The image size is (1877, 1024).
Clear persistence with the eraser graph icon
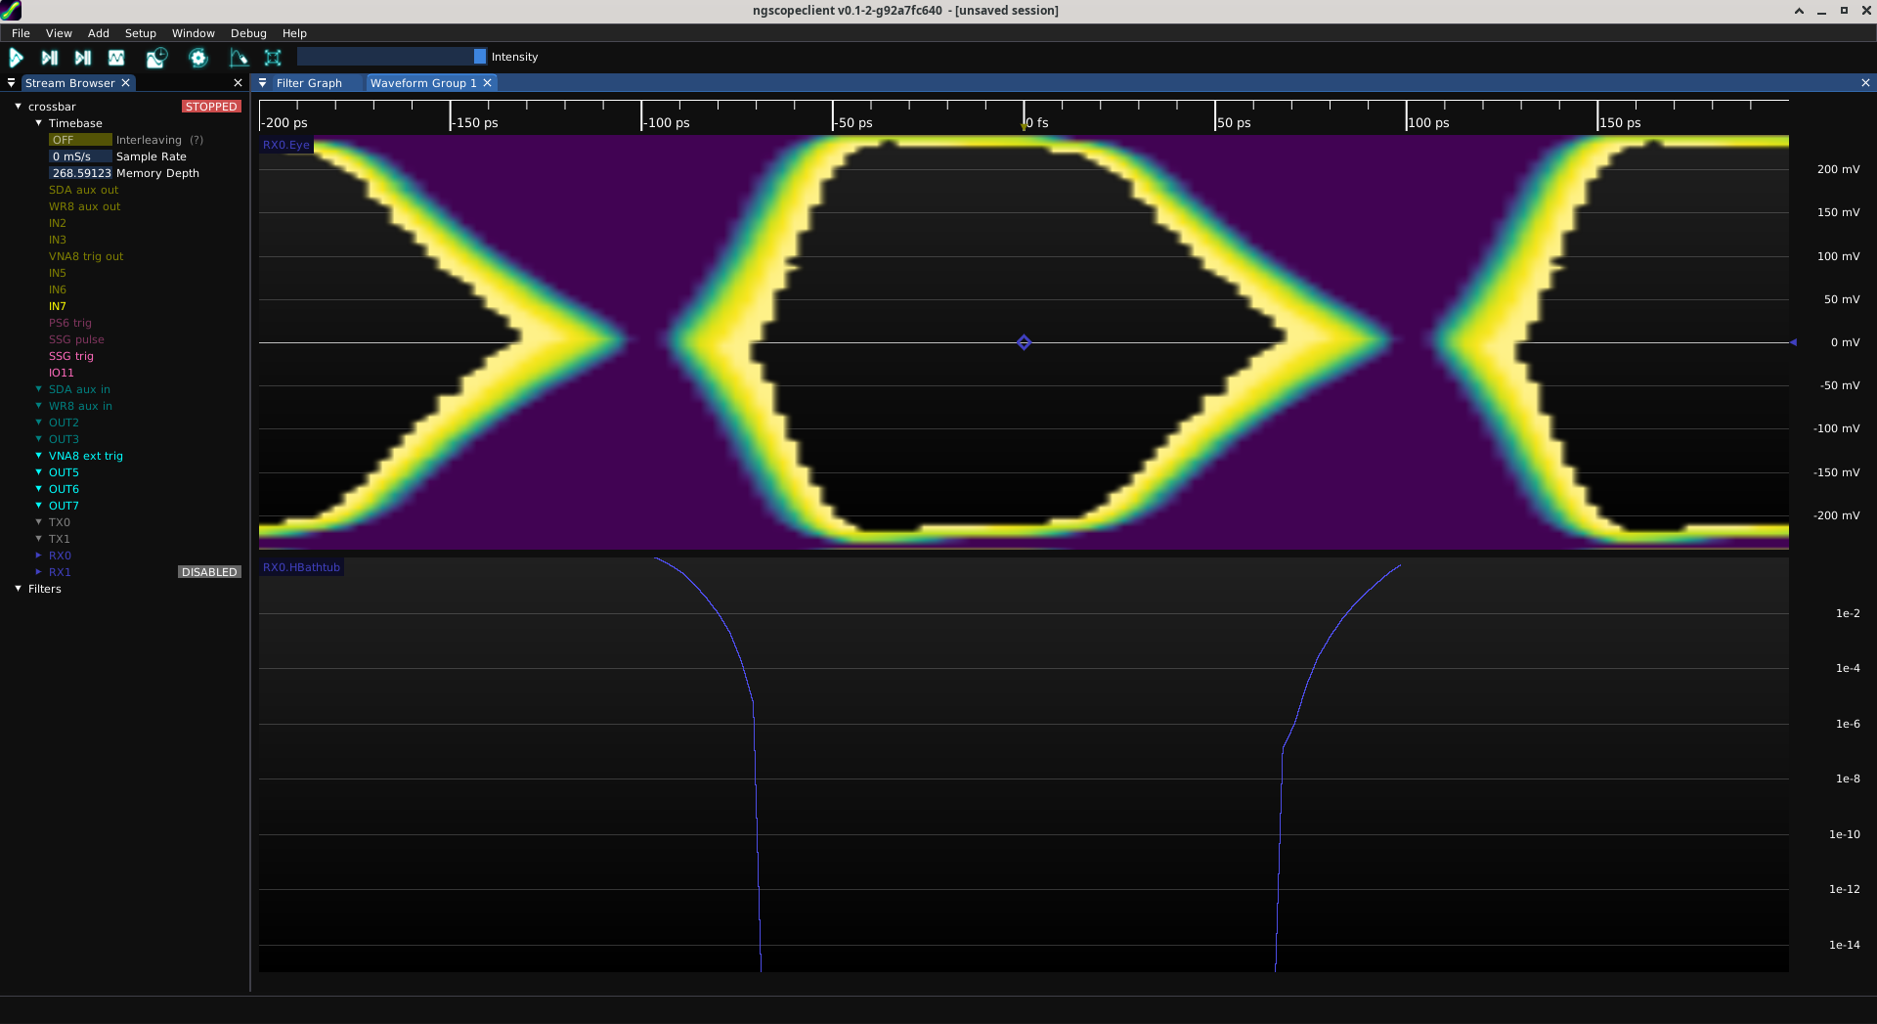tap(239, 58)
